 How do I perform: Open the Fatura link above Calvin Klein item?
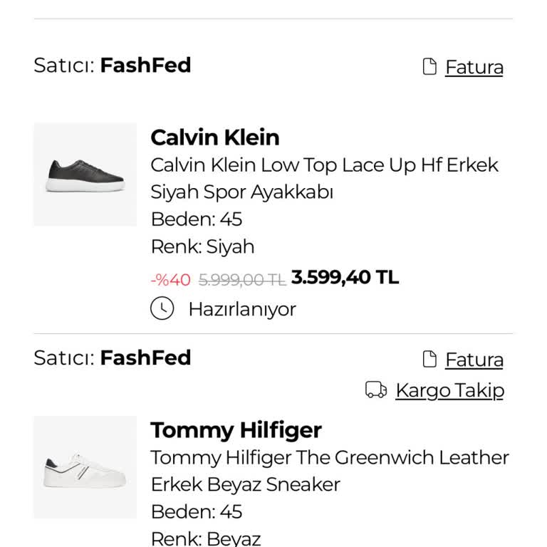coord(474,67)
